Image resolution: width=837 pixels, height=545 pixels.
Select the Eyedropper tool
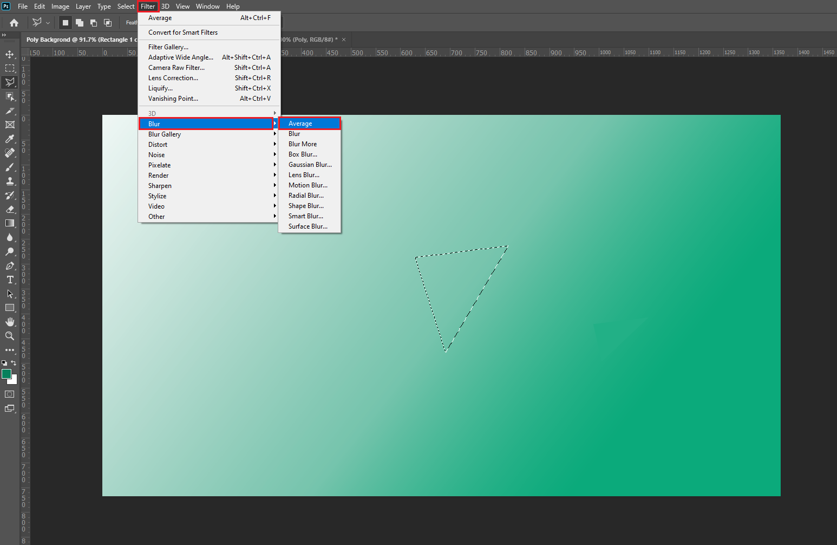coord(10,139)
